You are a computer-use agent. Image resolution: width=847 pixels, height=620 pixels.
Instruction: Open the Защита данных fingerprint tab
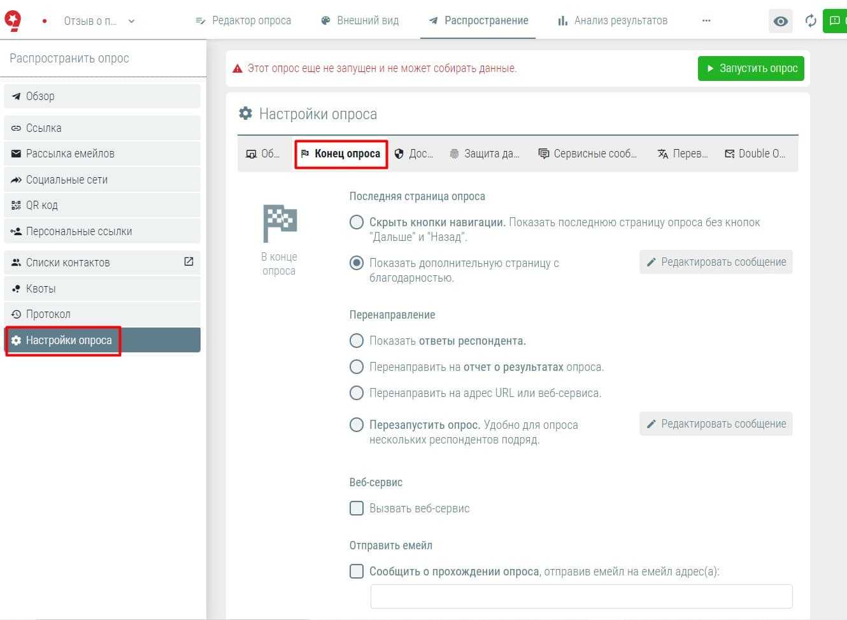tap(485, 154)
